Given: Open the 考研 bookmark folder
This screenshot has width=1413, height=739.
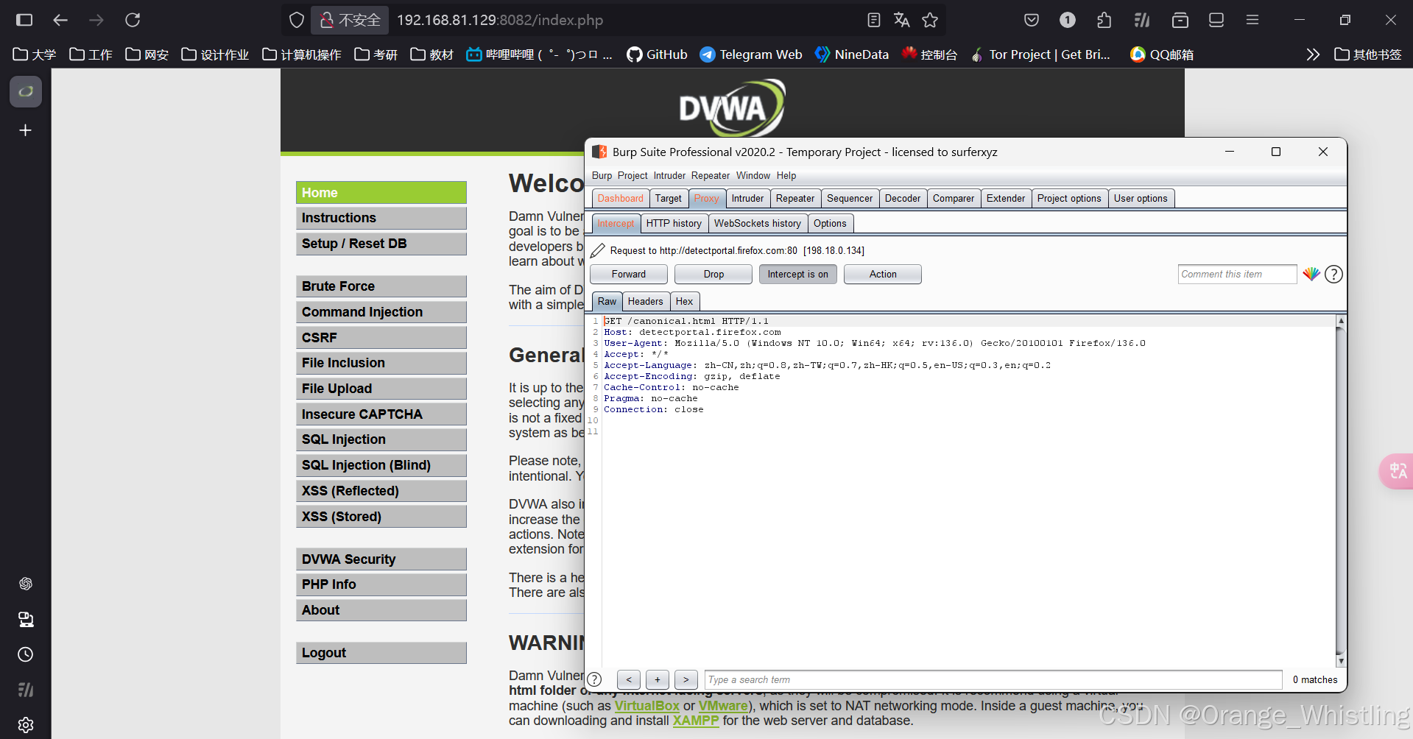Looking at the screenshot, I should click(376, 54).
